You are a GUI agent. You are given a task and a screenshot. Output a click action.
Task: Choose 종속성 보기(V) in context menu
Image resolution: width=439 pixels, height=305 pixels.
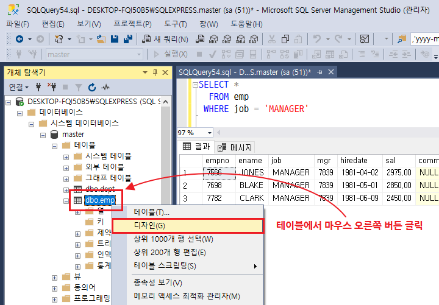coord(188,282)
